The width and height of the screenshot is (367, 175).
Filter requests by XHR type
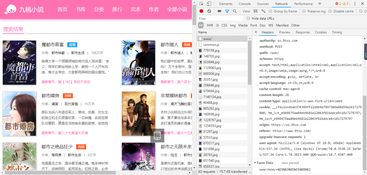click(210, 25)
